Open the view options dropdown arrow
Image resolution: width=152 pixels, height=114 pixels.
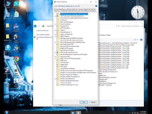138,40
